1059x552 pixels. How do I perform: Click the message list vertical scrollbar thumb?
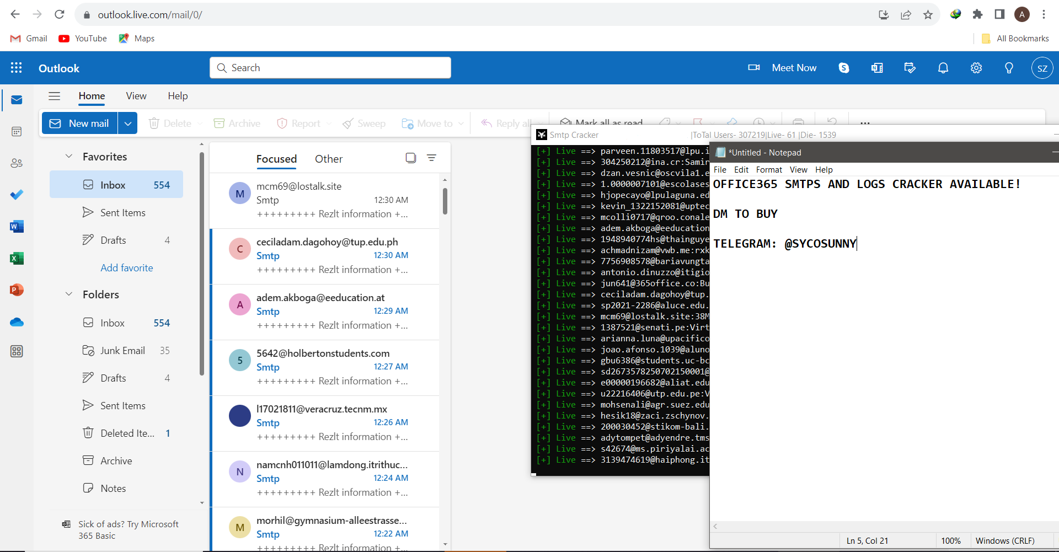tap(445, 201)
